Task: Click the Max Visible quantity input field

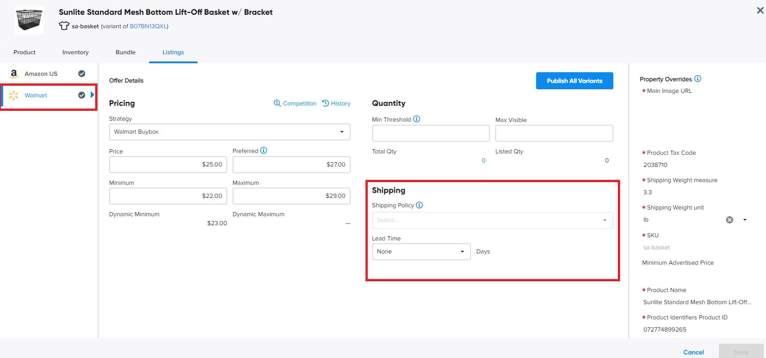Action: pyautogui.click(x=554, y=133)
